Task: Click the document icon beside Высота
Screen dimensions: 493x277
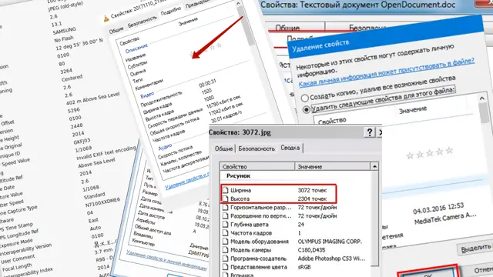Action: [x=225, y=199]
